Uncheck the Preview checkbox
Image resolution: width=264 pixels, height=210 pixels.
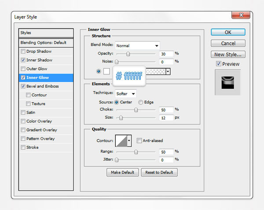219,64
